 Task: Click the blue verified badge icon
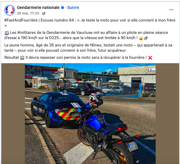tap(63, 8)
